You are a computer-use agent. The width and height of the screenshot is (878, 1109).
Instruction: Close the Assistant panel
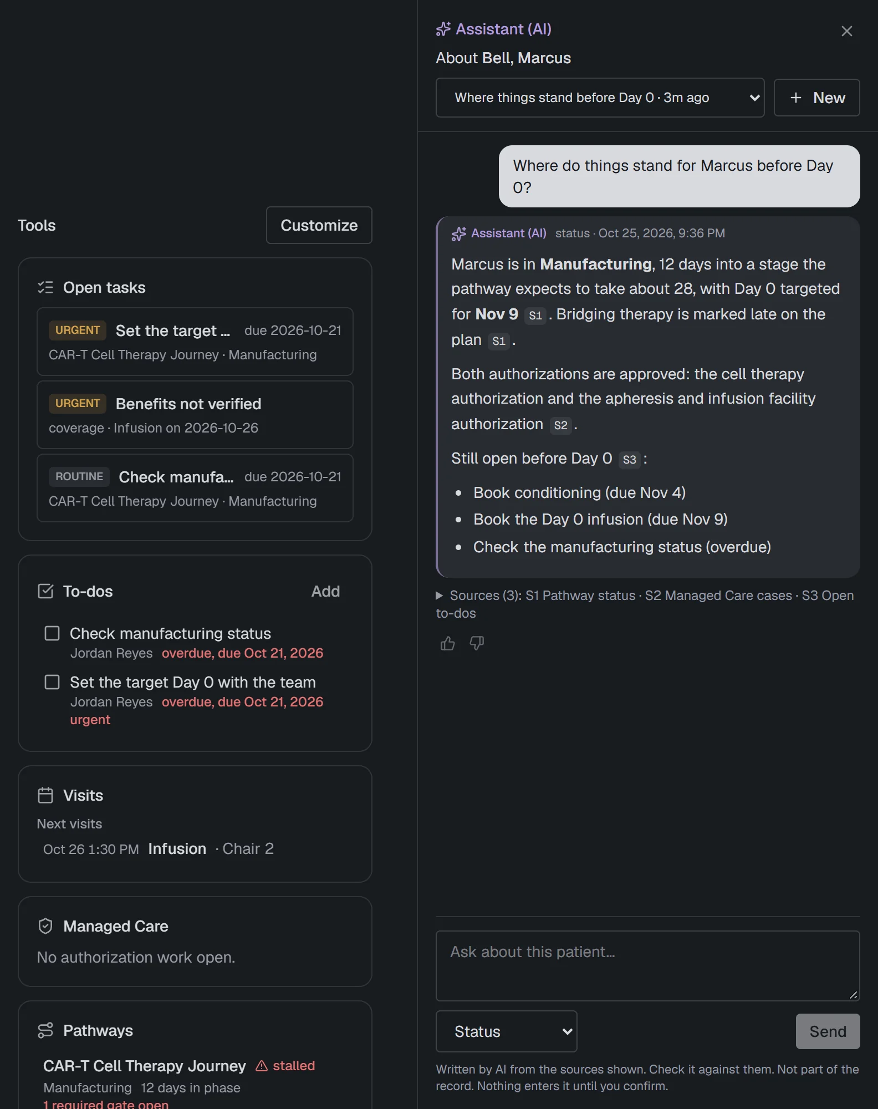click(846, 31)
